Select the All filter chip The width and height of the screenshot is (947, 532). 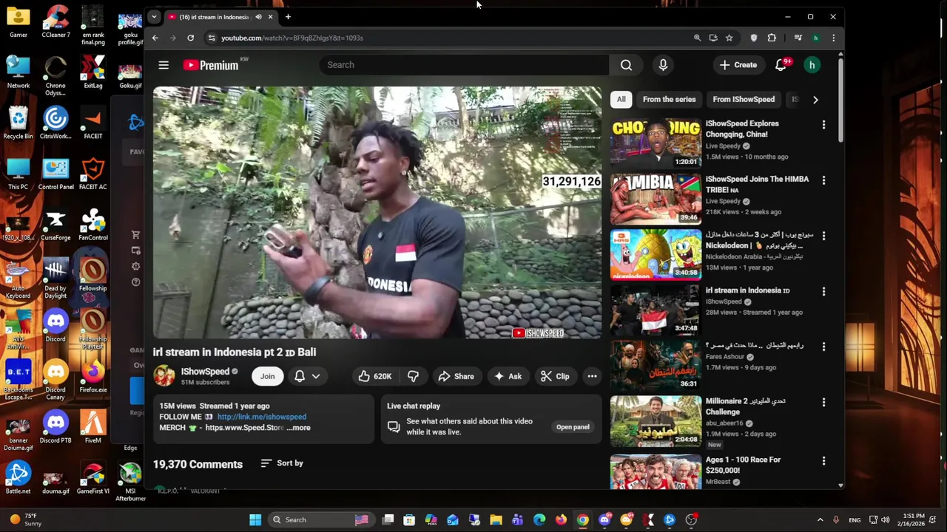[621, 99]
